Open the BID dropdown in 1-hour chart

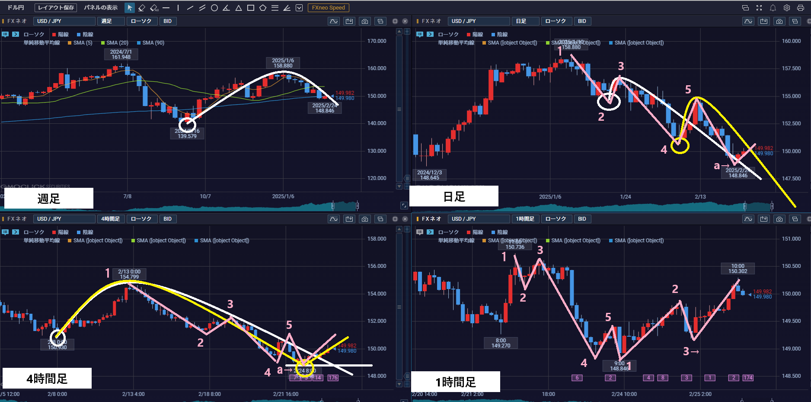point(582,219)
